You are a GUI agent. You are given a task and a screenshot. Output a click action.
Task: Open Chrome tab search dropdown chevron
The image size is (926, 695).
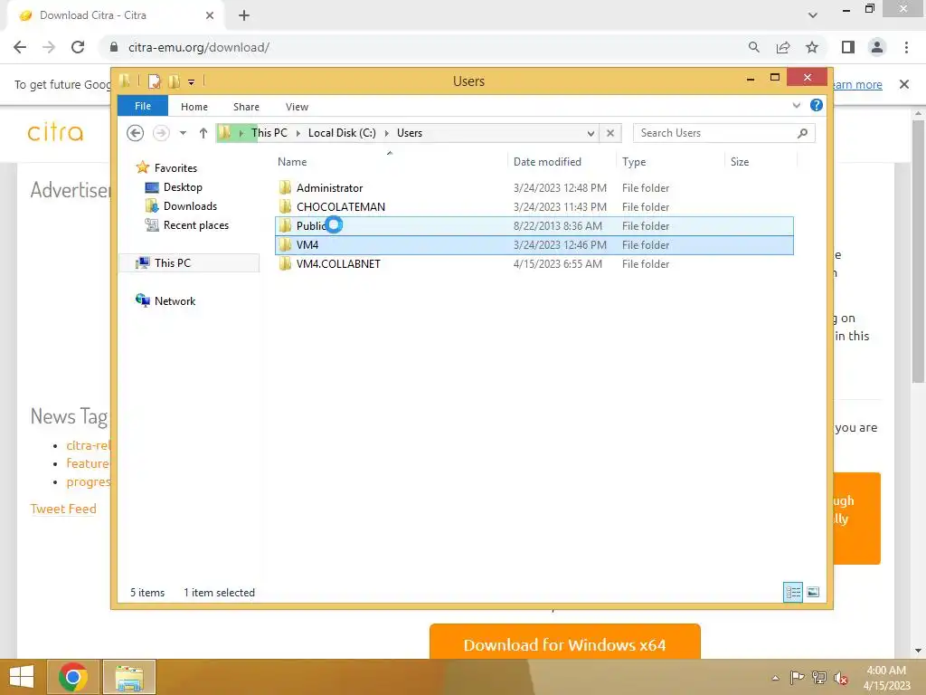(813, 15)
